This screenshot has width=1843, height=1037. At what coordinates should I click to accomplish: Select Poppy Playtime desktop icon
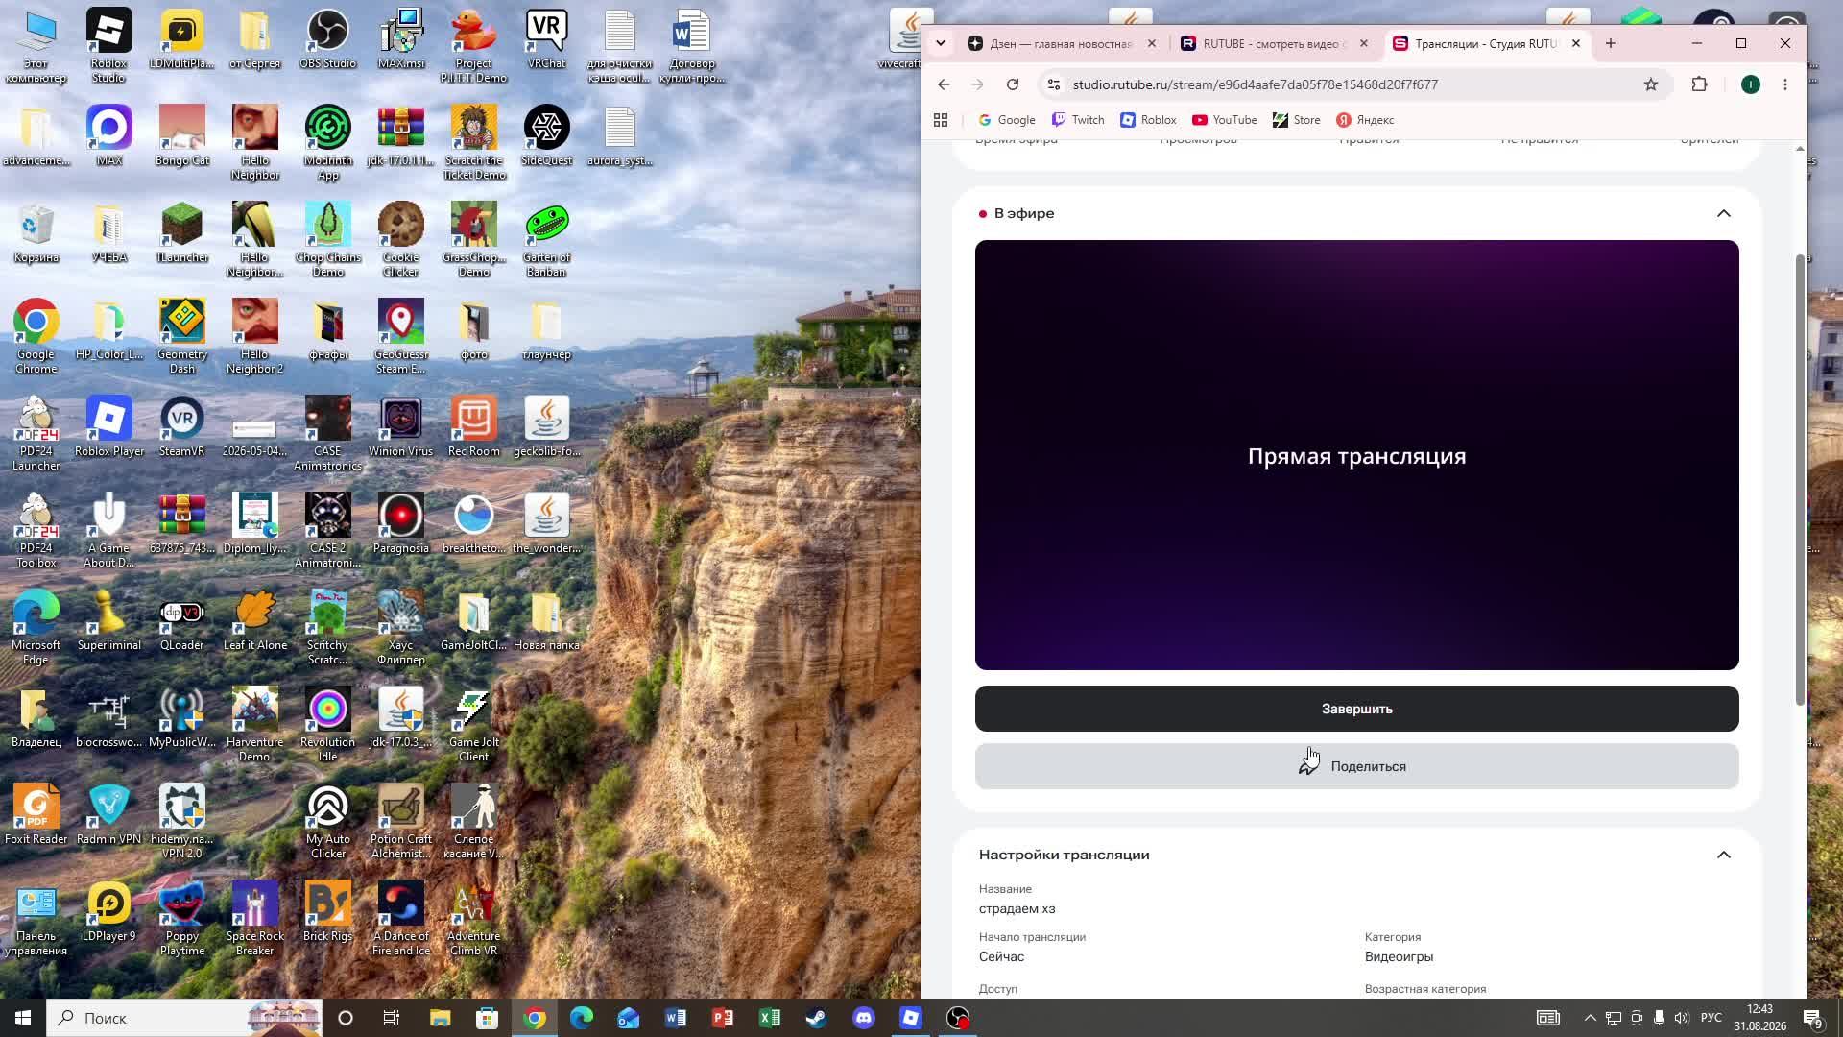coord(181,919)
